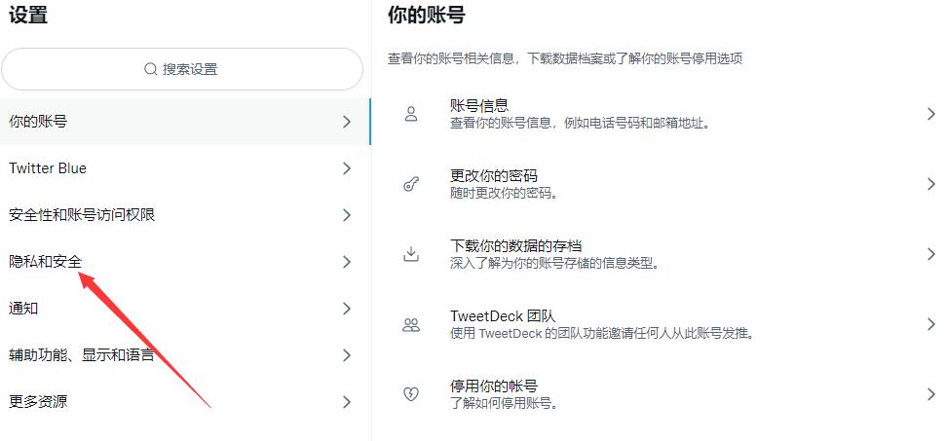Open 辅助功能、显示和语言 settings
The image size is (946, 441).
184,355
